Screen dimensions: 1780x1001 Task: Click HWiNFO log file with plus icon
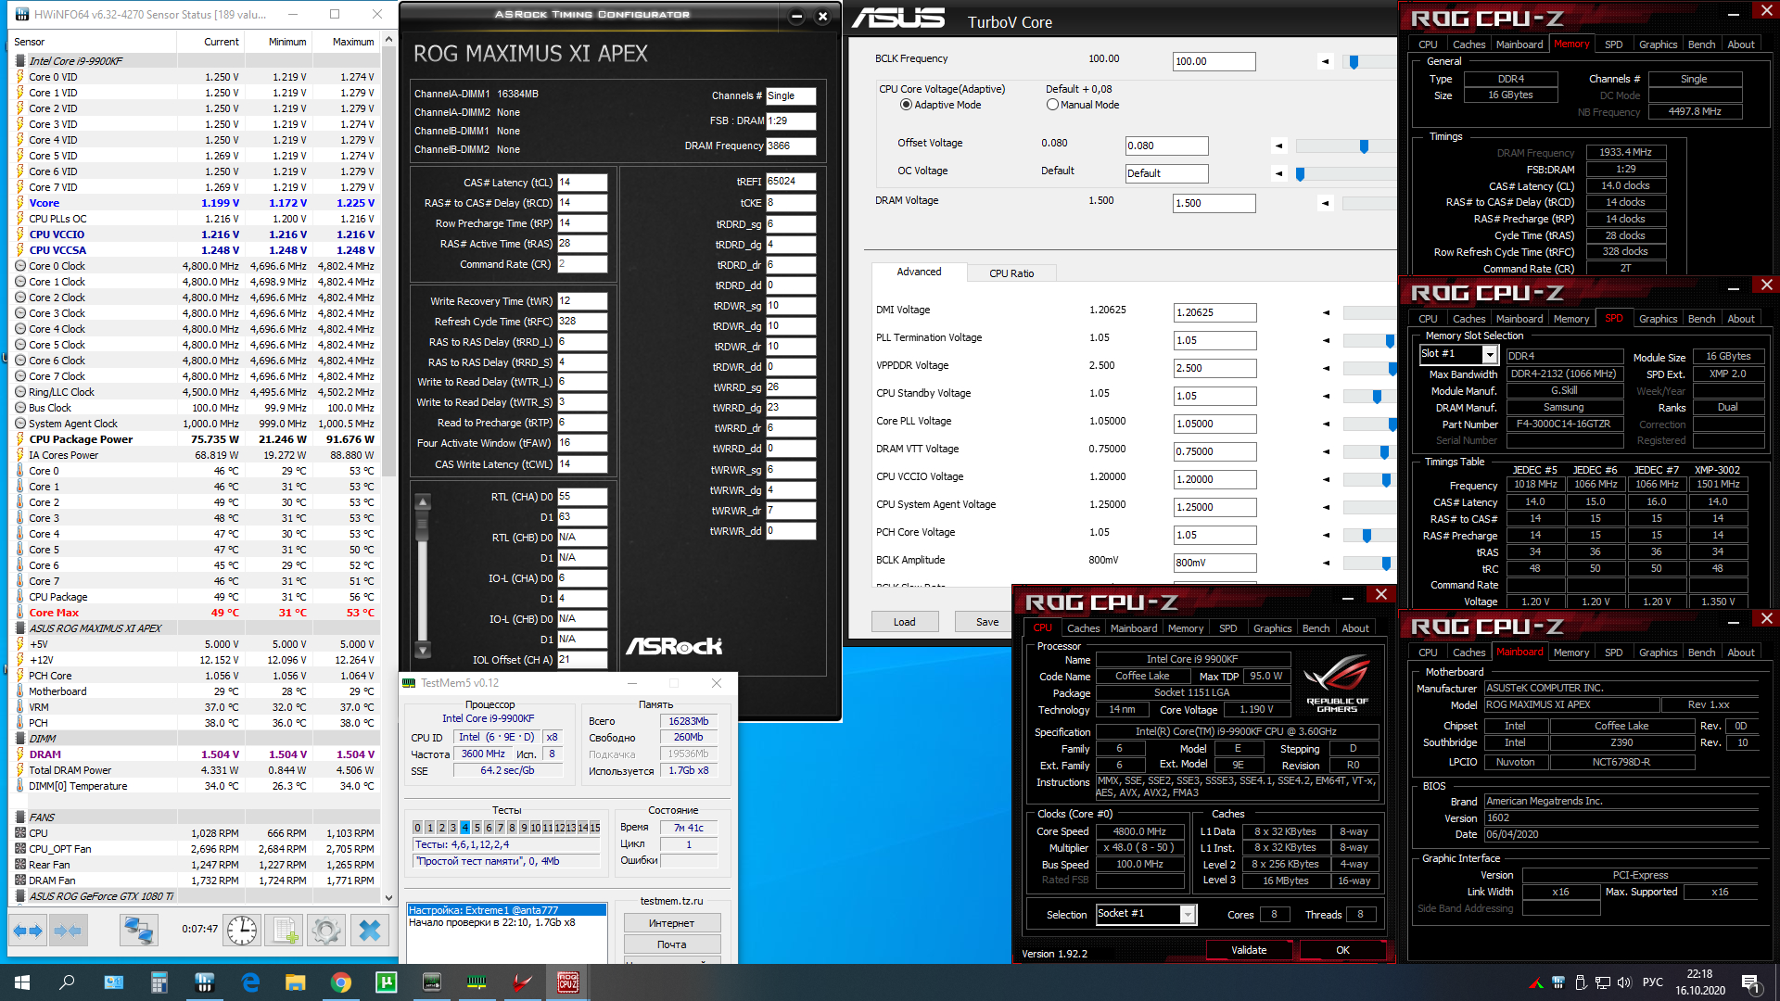point(285,930)
